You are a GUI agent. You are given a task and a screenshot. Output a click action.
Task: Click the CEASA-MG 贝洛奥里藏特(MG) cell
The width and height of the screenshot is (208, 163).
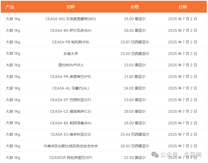[x=71, y=19]
